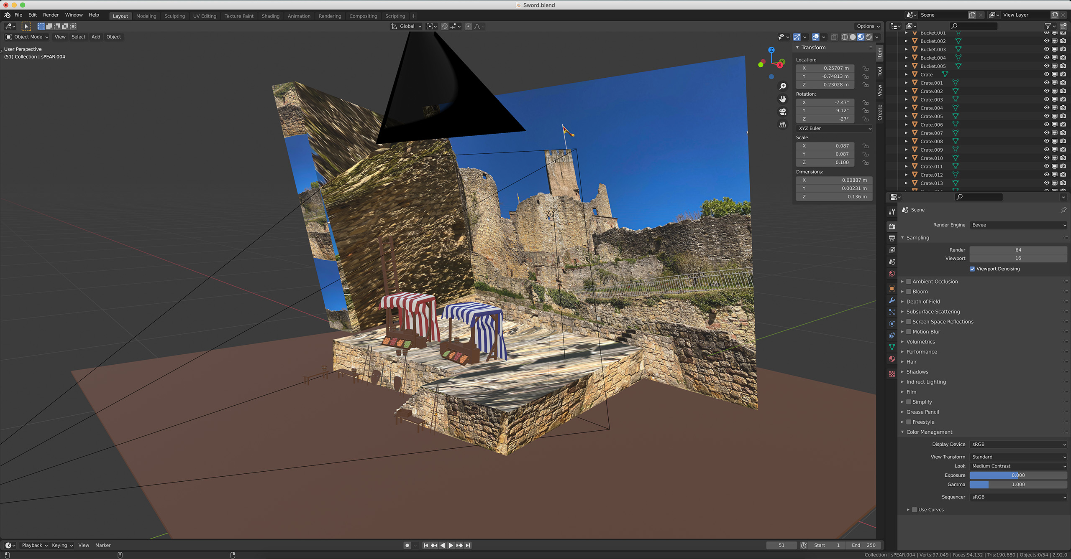This screenshot has width=1071, height=559.
Task: Open the Object Constraints tab
Action: pos(892,335)
